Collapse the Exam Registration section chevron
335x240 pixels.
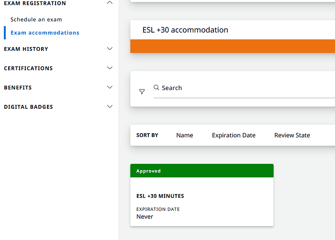[x=110, y=3]
